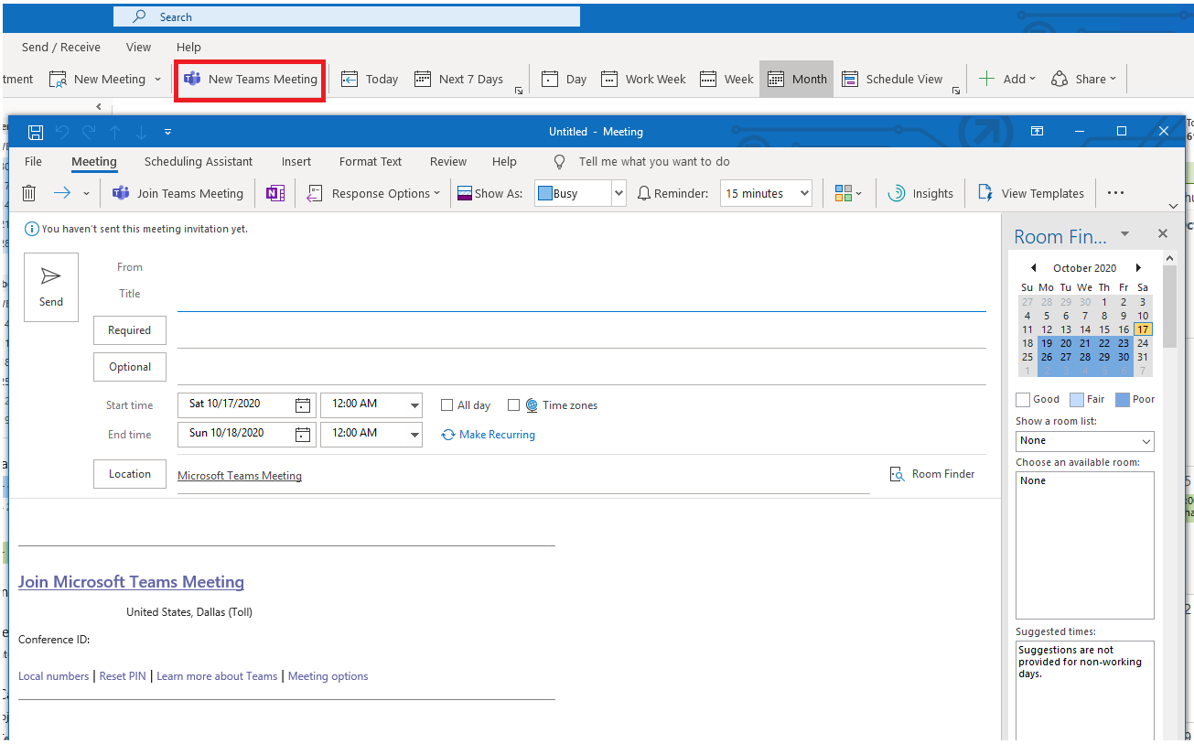1194x744 pixels.
Task: Open Room Finder pane options arrow
Action: (x=1124, y=234)
